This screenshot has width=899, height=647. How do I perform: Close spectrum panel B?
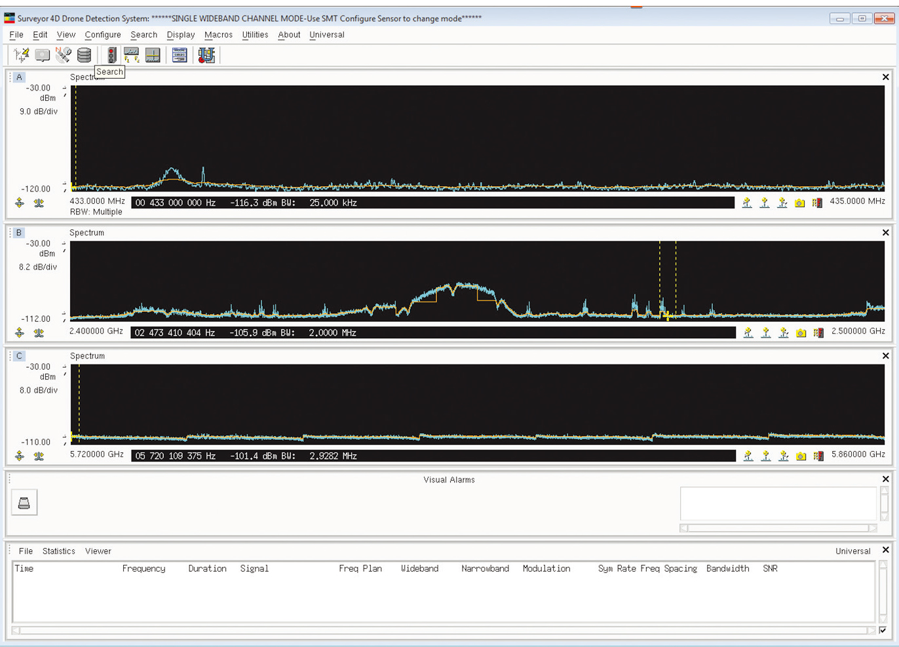click(x=886, y=233)
